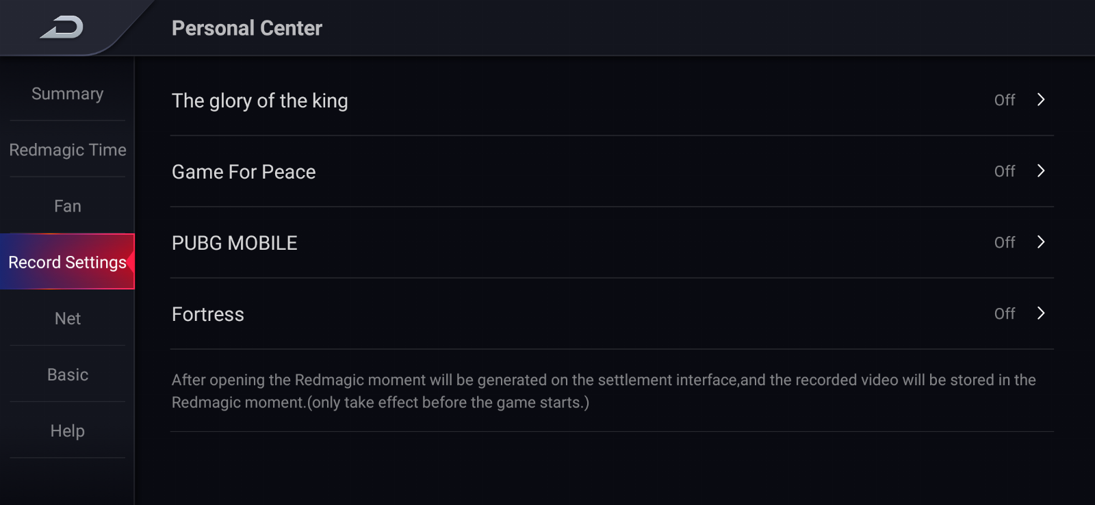Select the Fortress row label
This screenshot has width=1095, height=505.
point(207,314)
